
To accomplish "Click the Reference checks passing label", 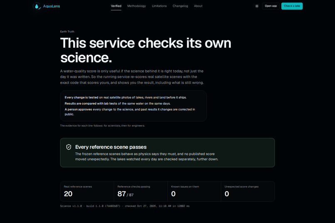I will pyautogui.click(x=134, y=187).
